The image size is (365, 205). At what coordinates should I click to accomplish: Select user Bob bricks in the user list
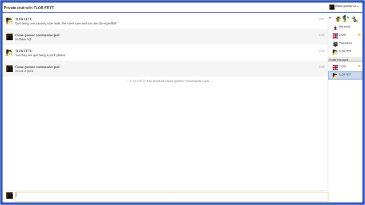coord(344,27)
